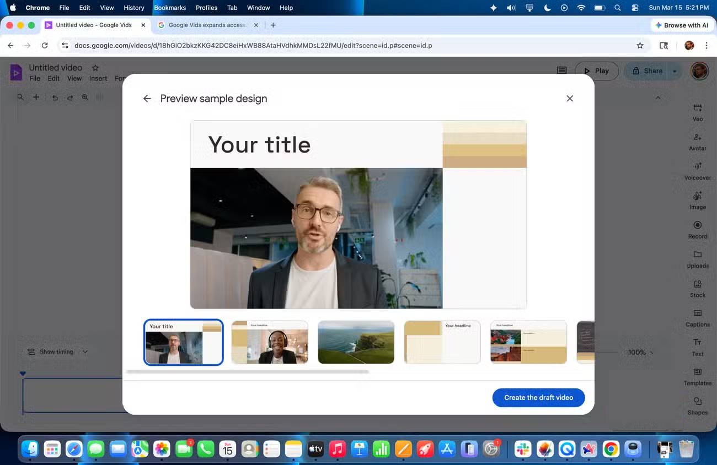Open the Text panel
Viewport: 717px width, 465px height.
tap(697, 347)
